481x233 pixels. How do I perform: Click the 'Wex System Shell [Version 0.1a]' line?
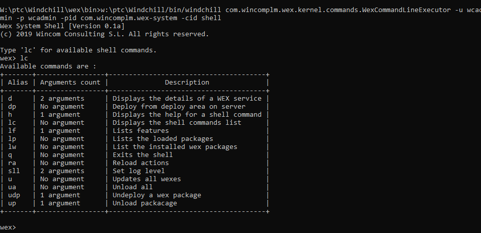click(62, 26)
